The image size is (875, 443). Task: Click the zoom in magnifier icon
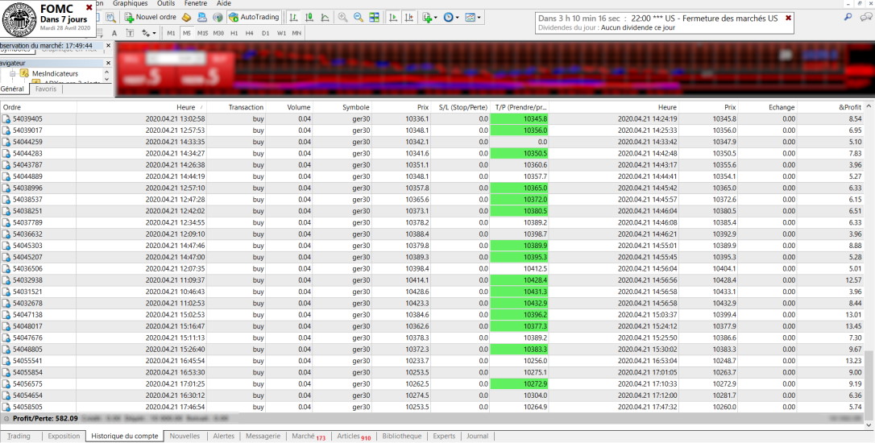343,17
